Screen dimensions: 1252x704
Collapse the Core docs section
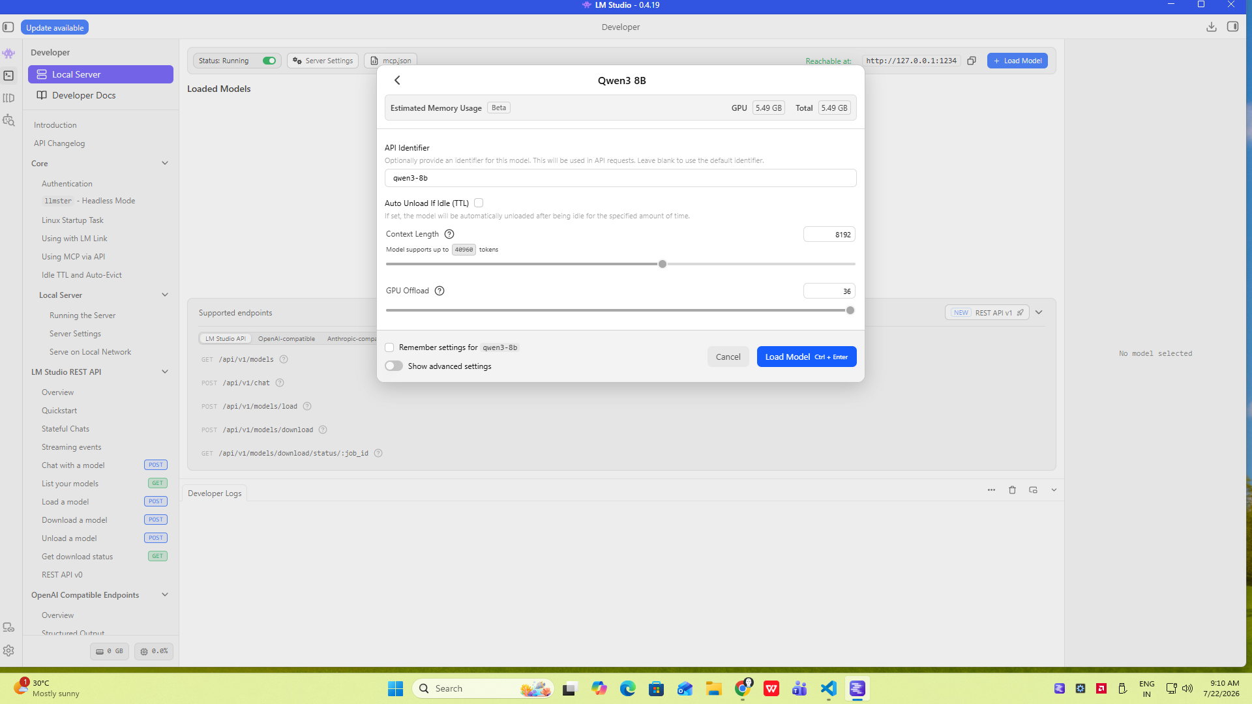(165, 164)
